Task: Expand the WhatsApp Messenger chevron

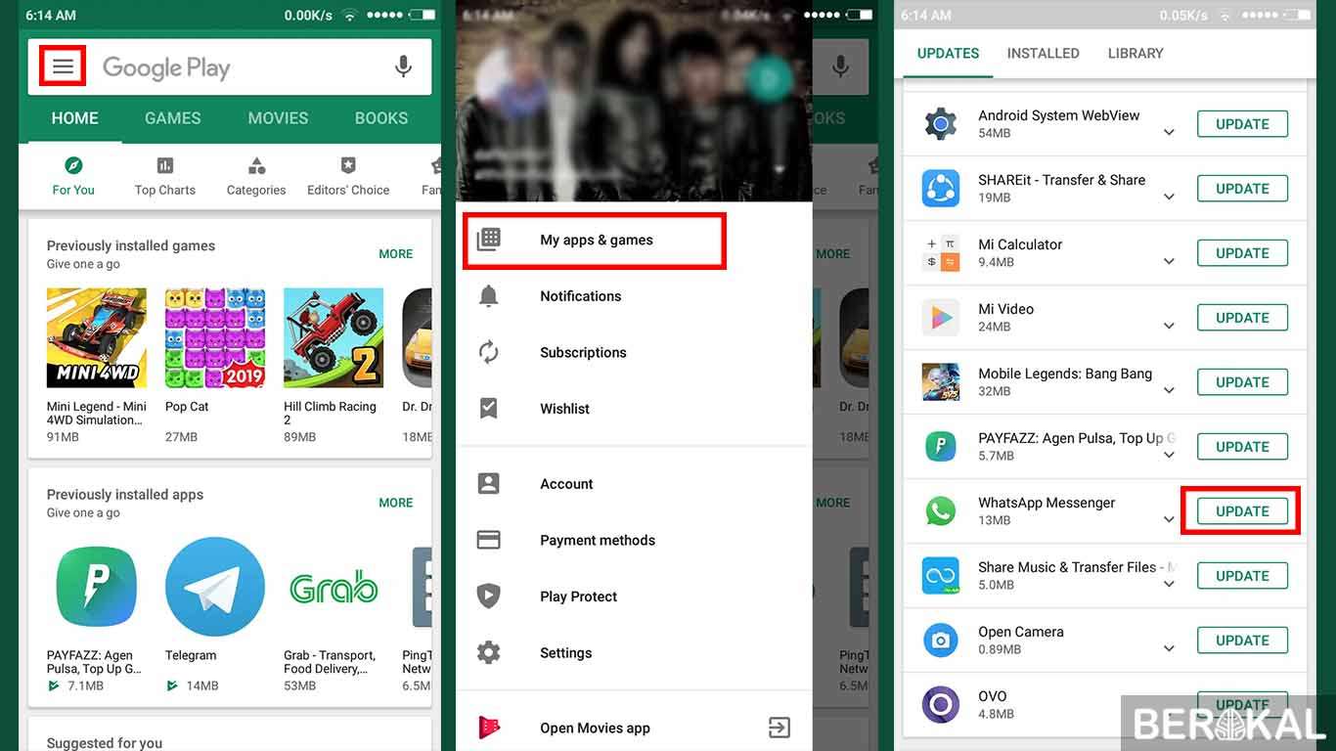Action: click(x=1169, y=520)
